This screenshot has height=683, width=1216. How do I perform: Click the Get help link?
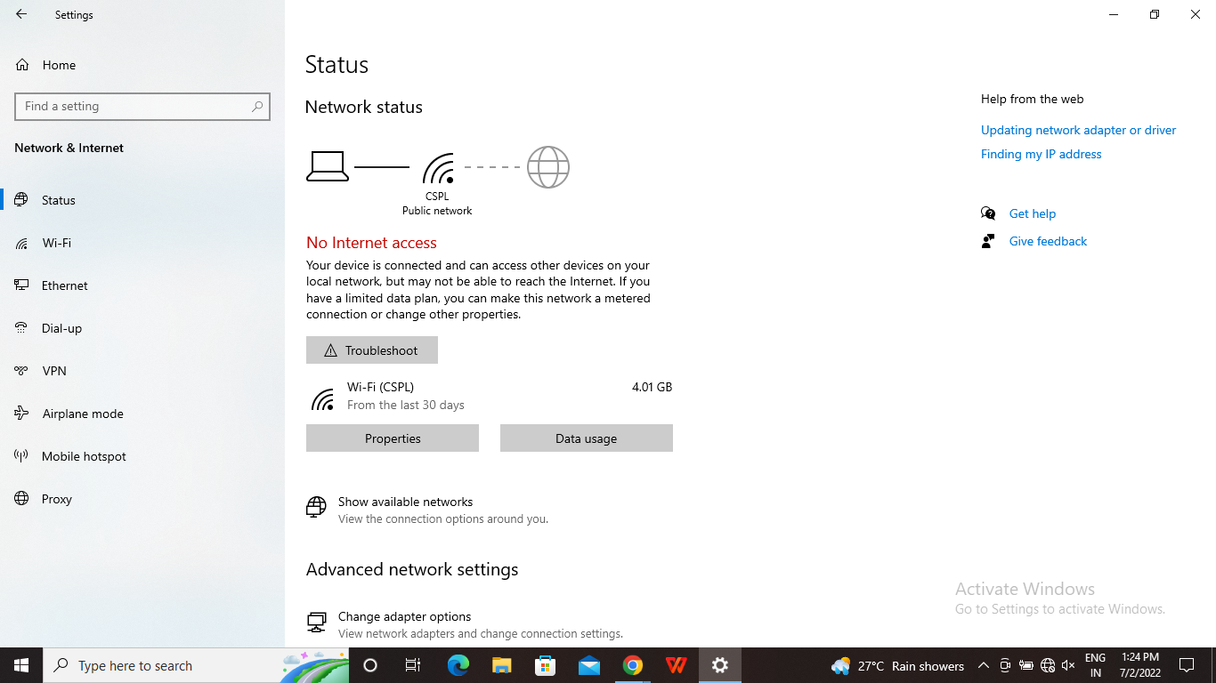click(x=1032, y=213)
